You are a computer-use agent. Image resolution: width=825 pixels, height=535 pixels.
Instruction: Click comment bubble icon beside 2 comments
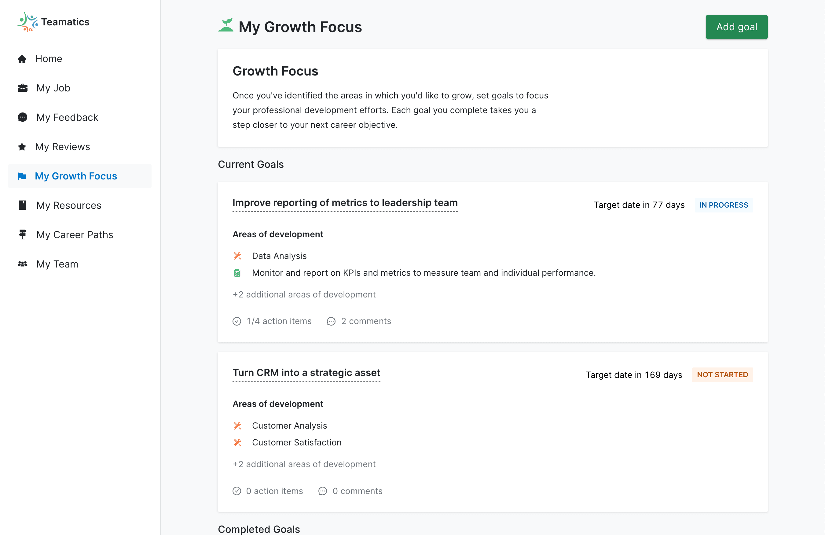[x=331, y=321]
